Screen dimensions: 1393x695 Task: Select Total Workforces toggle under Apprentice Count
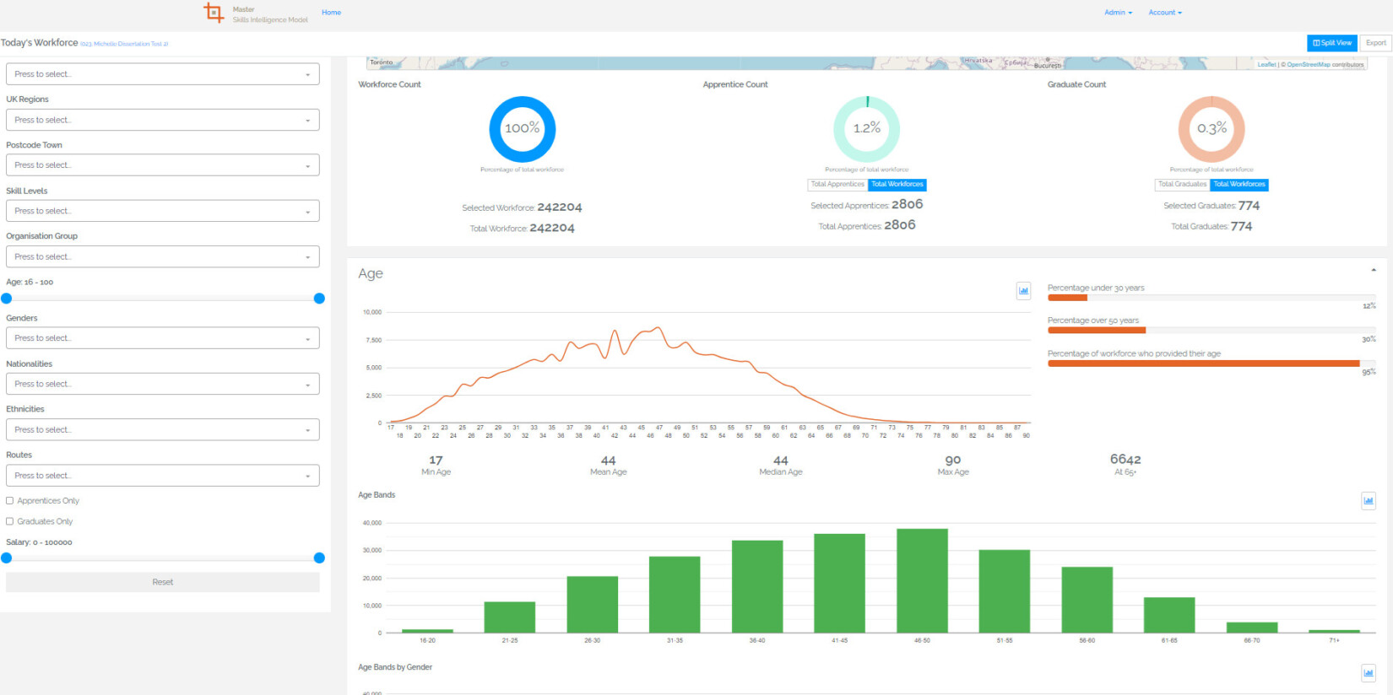click(897, 185)
